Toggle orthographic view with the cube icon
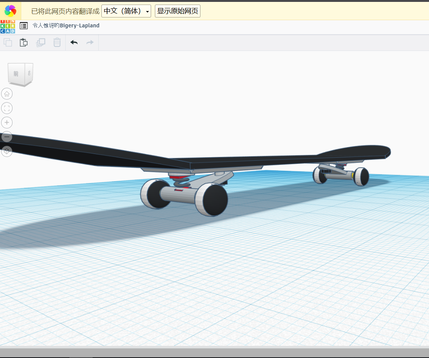 pyautogui.click(x=6, y=151)
